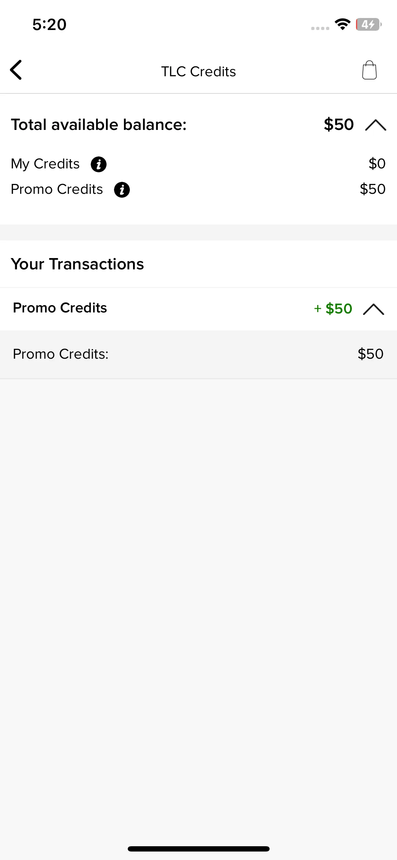Tap the cellular signal dots
This screenshot has width=397, height=860.
click(320, 28)
